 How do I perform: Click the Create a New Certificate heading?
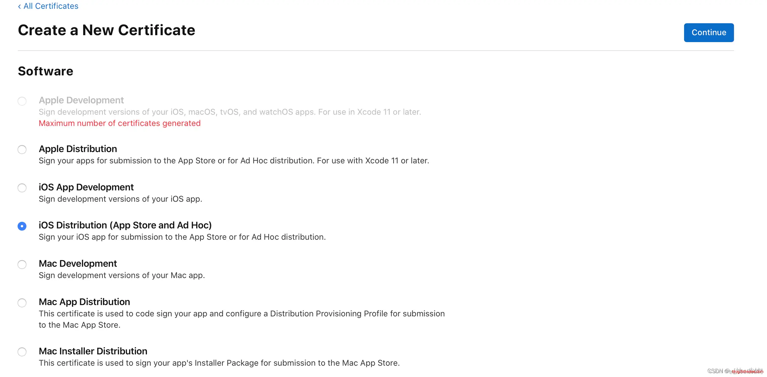(106, 30)
